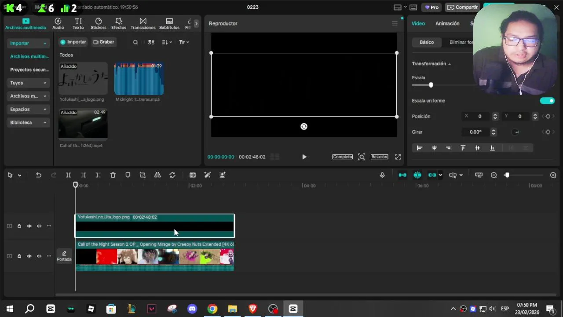Screen dimensions: 563x317
Task: Click undo arrow in timeline toolbar
Action: tap(39, 175)
